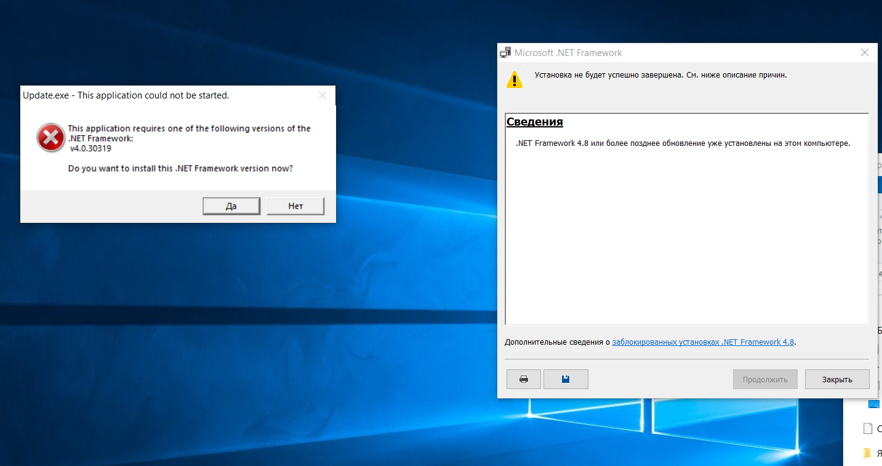Click the print icon button in .NET installer
Screen dimensions: 882x466
point(524,379)
